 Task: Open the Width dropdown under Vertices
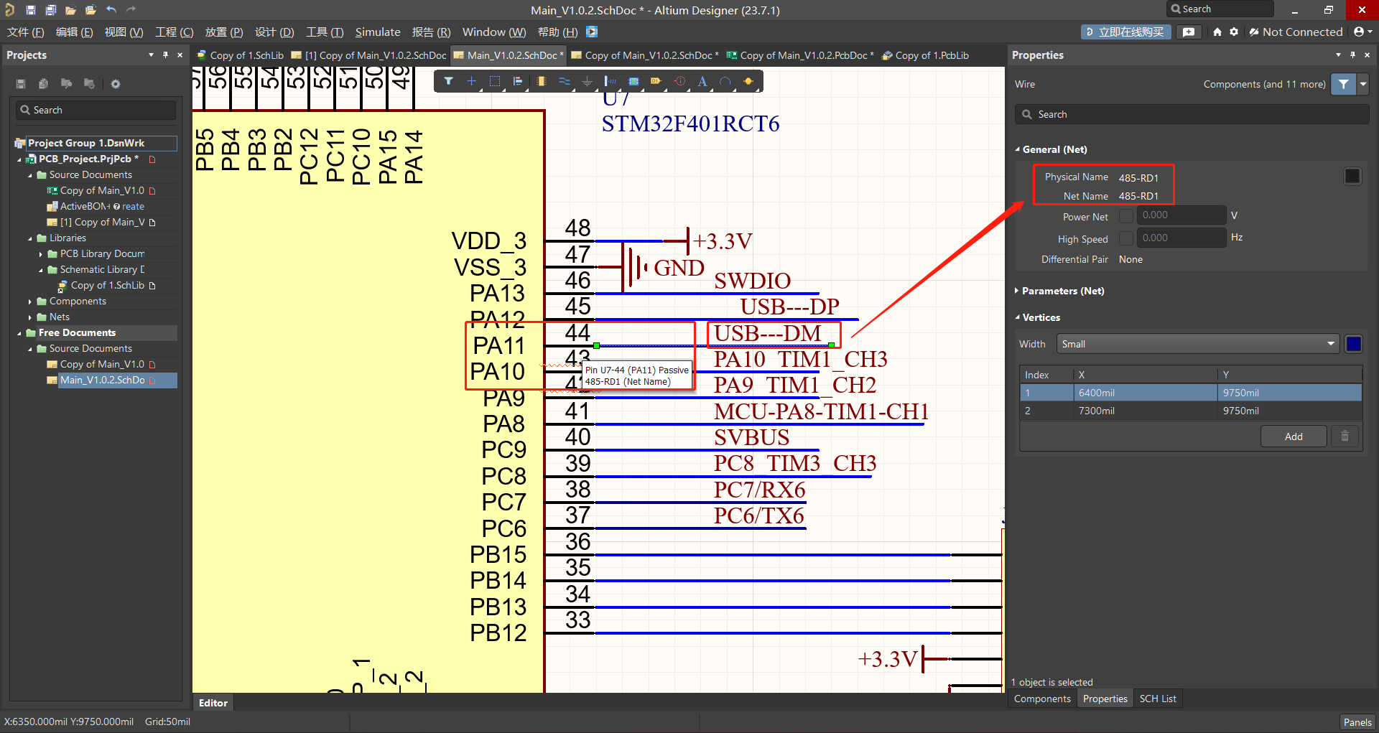point(1197,344)
